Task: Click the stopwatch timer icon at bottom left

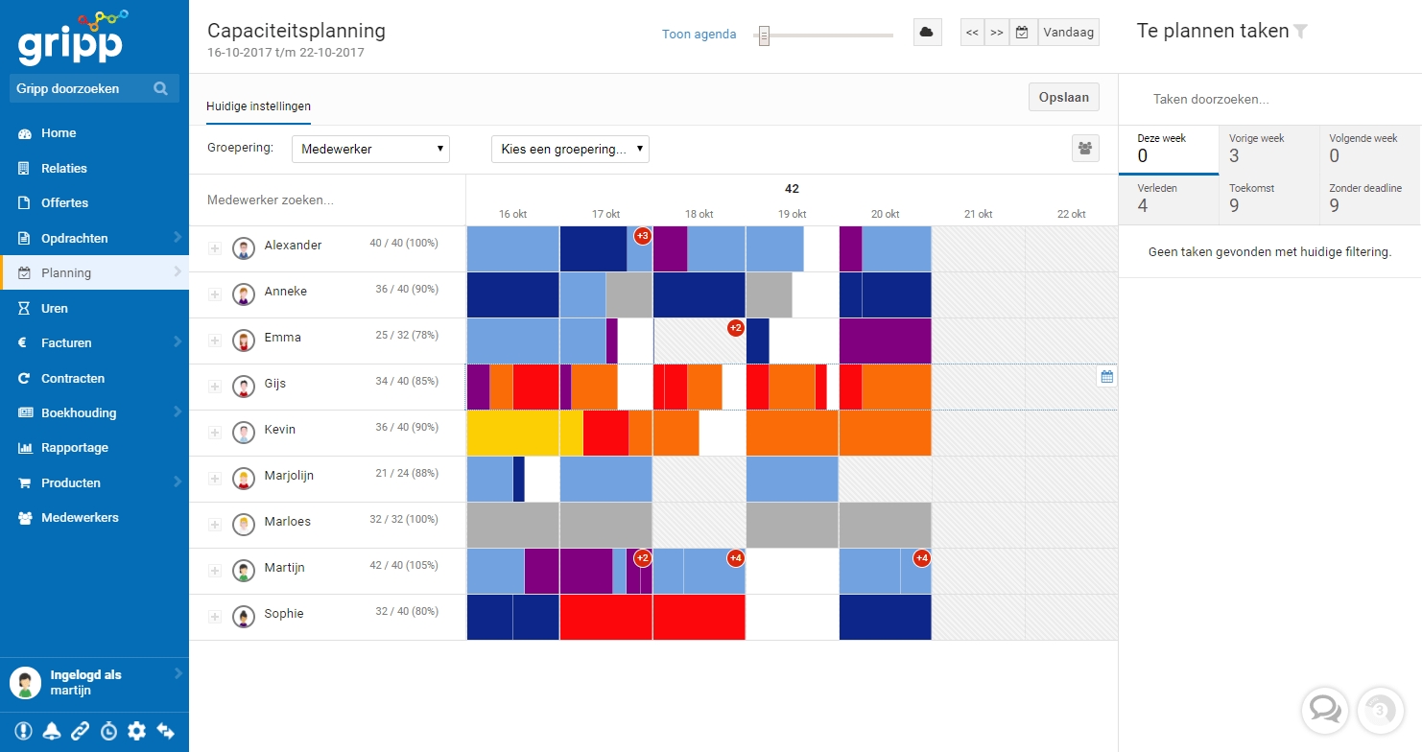Action: [x=108, y=731]
